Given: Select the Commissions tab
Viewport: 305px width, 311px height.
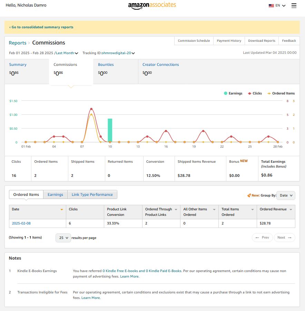Looking at the screenshot, I should 71,72.
